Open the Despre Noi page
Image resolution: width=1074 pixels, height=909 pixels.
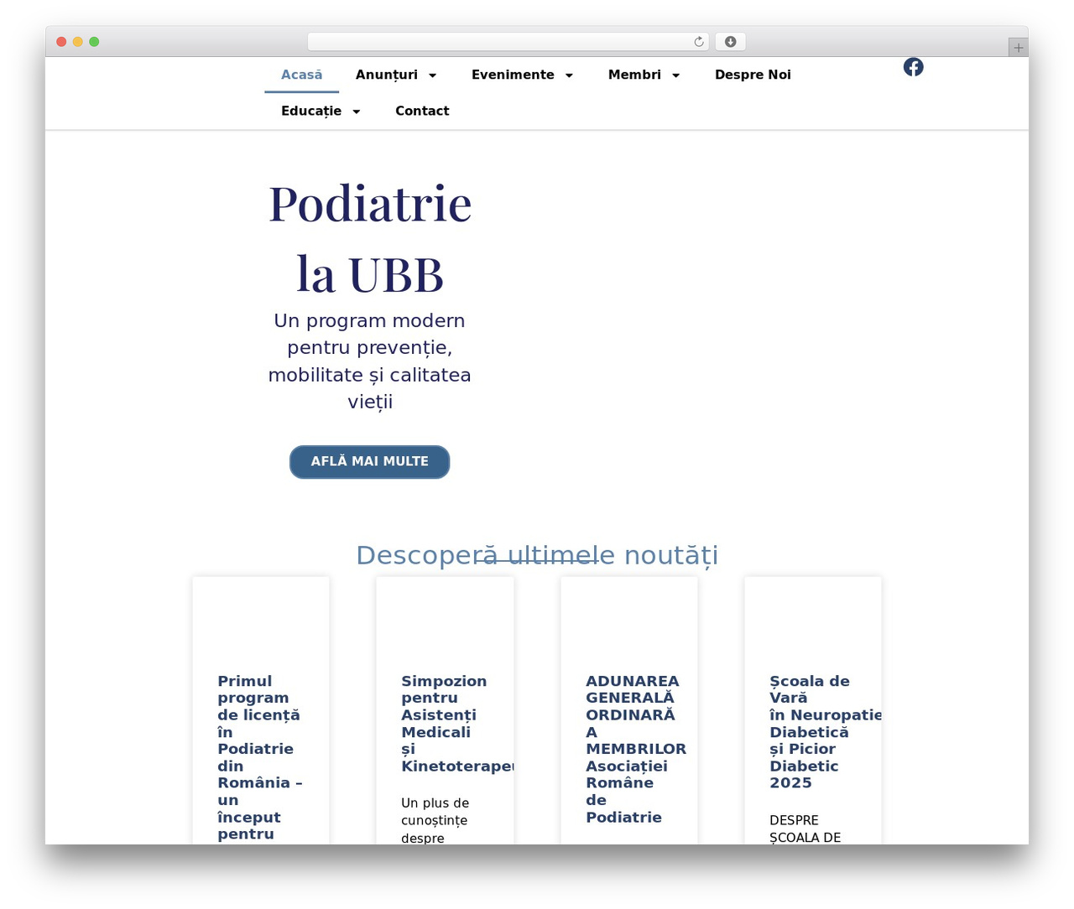753,75
